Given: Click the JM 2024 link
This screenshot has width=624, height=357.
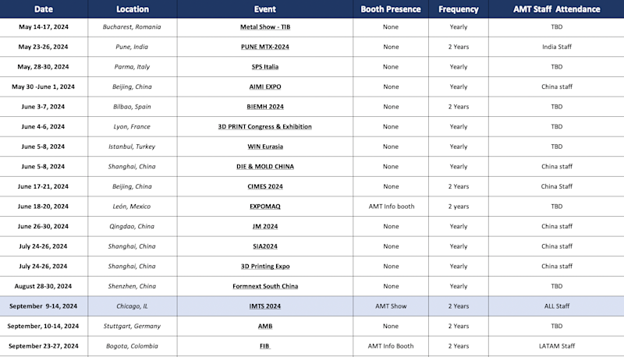Looking at the screenshot, I should (265, 226).
